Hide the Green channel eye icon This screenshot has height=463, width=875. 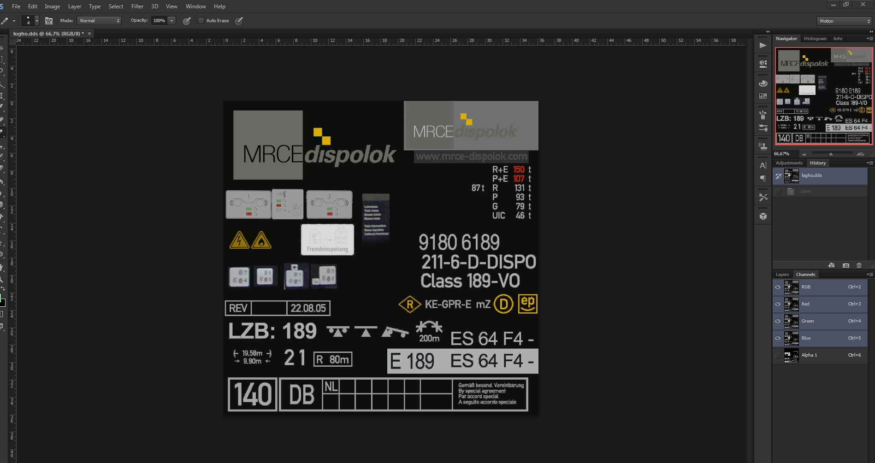tap(778, 321)
